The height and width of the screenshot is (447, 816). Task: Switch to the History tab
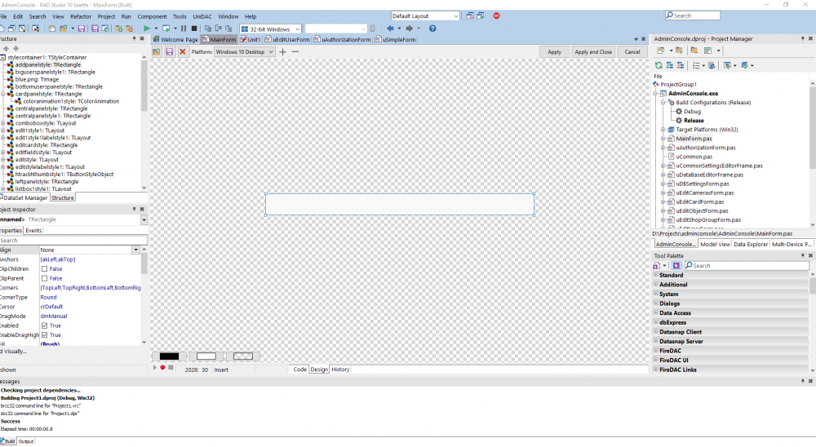click(340, 370)
